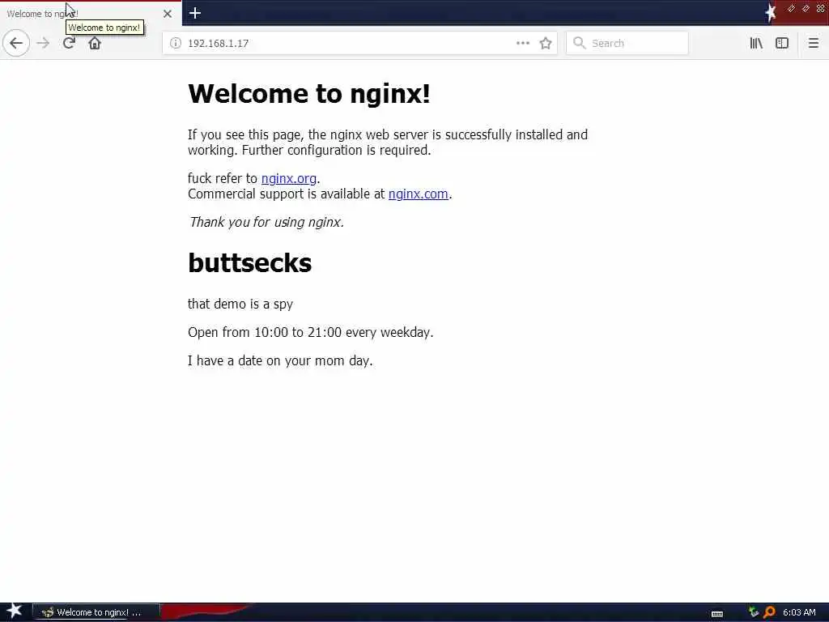The width and height of the screenshot is (829, 622).
Task: Click the search magnifier icon
Action: pos(580,43)
